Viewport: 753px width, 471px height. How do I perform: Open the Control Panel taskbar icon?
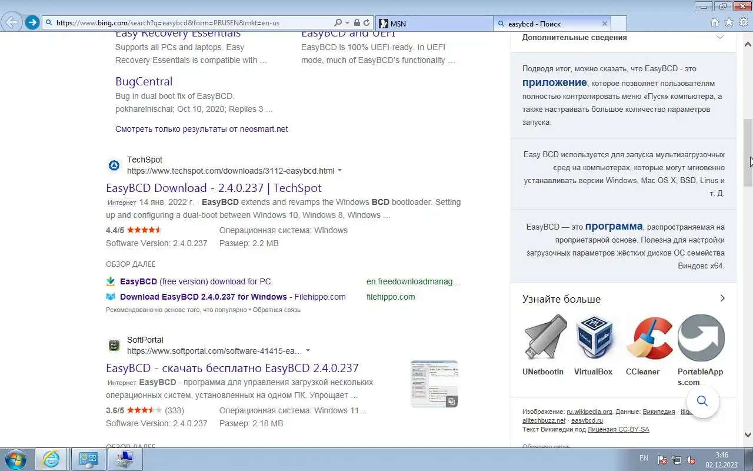click(88, 459)
